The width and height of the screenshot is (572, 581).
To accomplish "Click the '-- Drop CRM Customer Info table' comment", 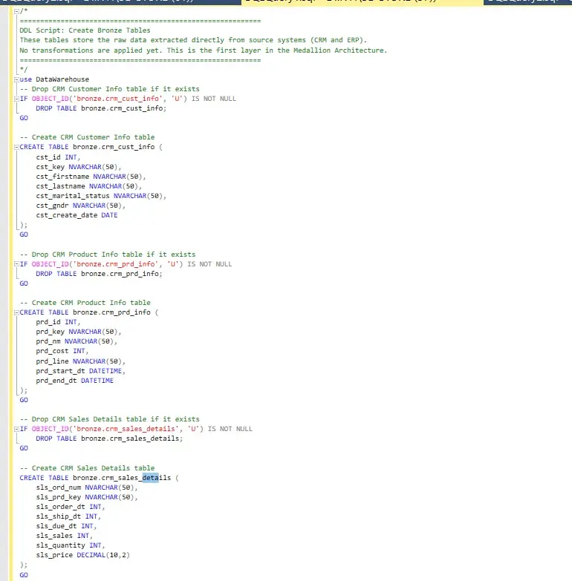I will 109,89.
